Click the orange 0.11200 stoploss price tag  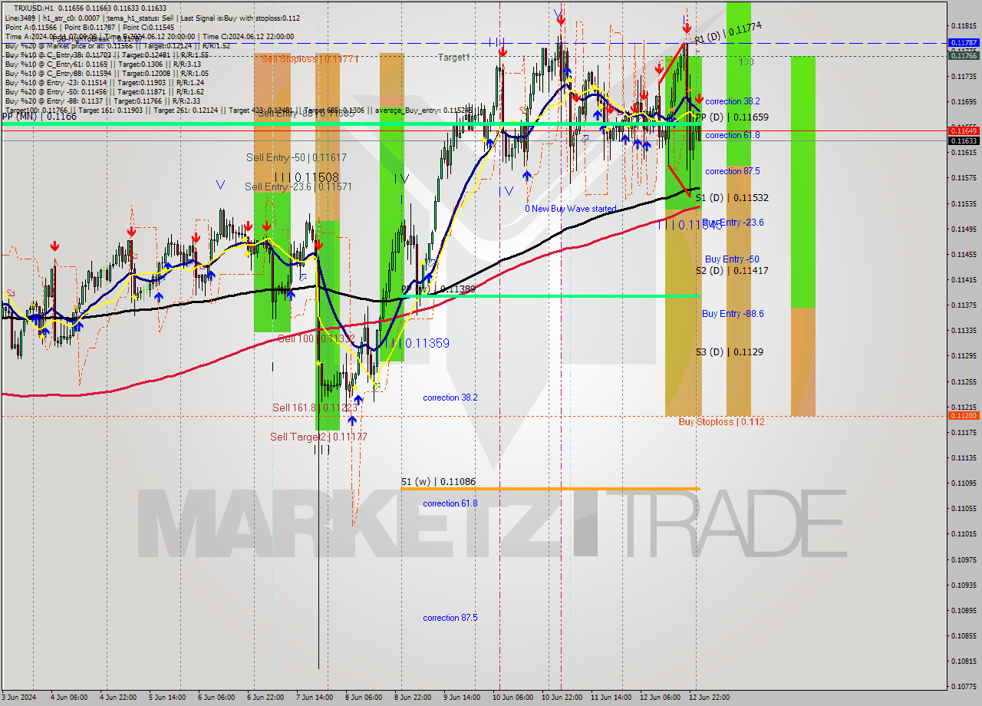point(964,415)
